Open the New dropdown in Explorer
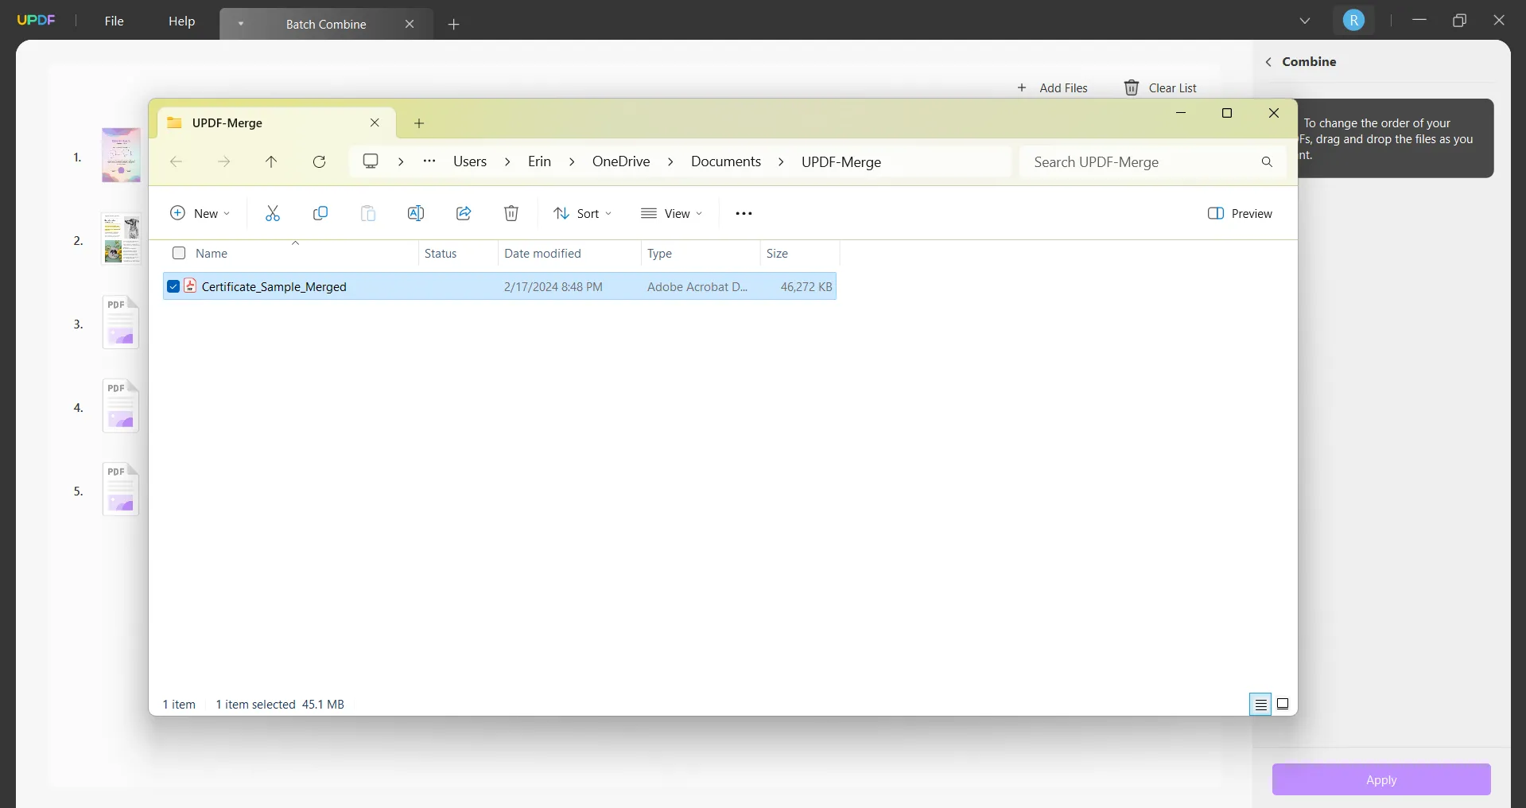The width and height of the screenshot is (1526, 808). pos(200,213)
